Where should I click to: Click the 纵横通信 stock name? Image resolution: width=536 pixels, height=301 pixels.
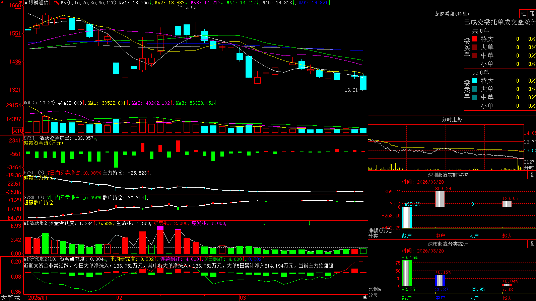pos(39,3)
